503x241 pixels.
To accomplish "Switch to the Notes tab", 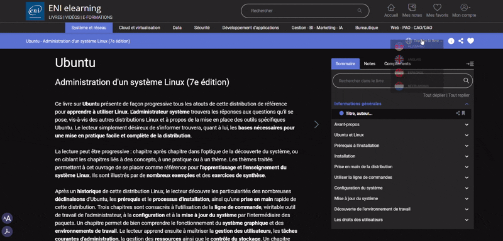I will coord(370,63).
